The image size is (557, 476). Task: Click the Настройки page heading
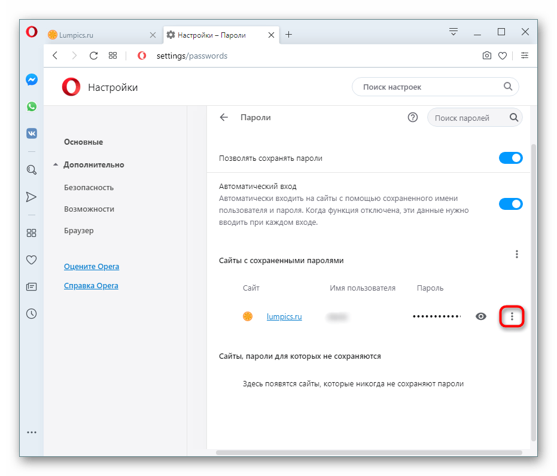coord(113,87)
